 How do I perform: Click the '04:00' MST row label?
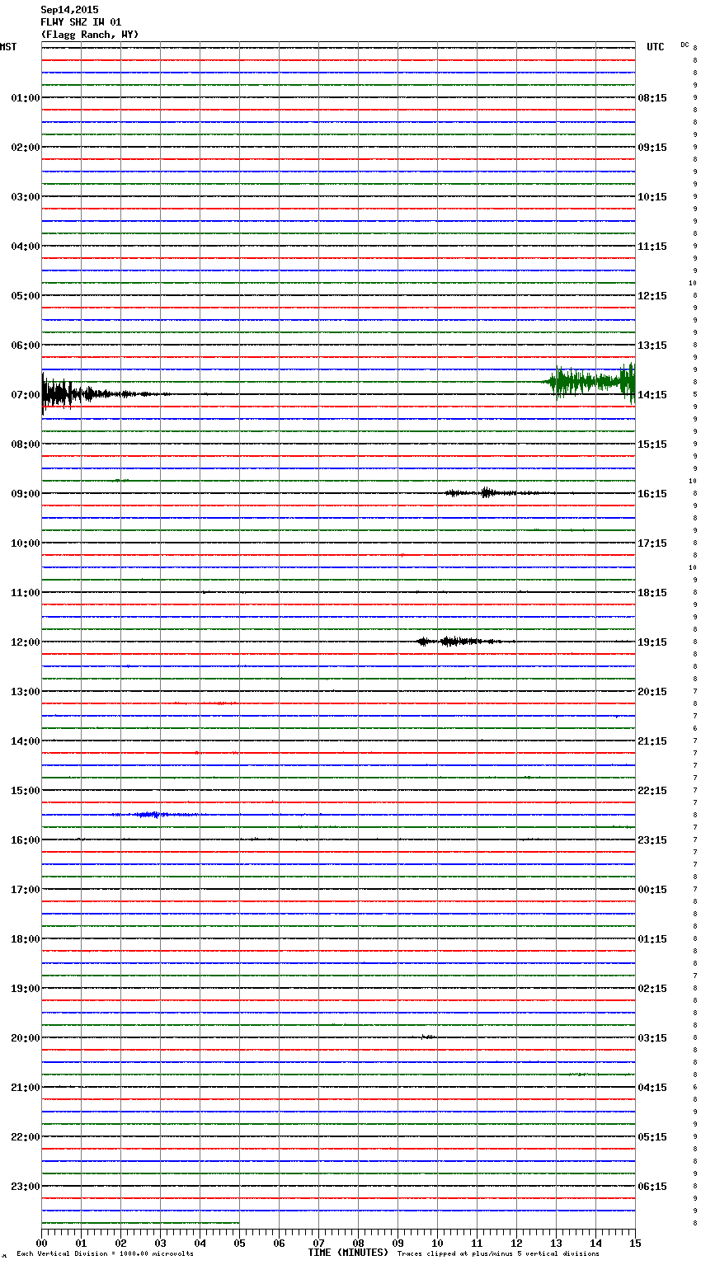tap(26, 247)
